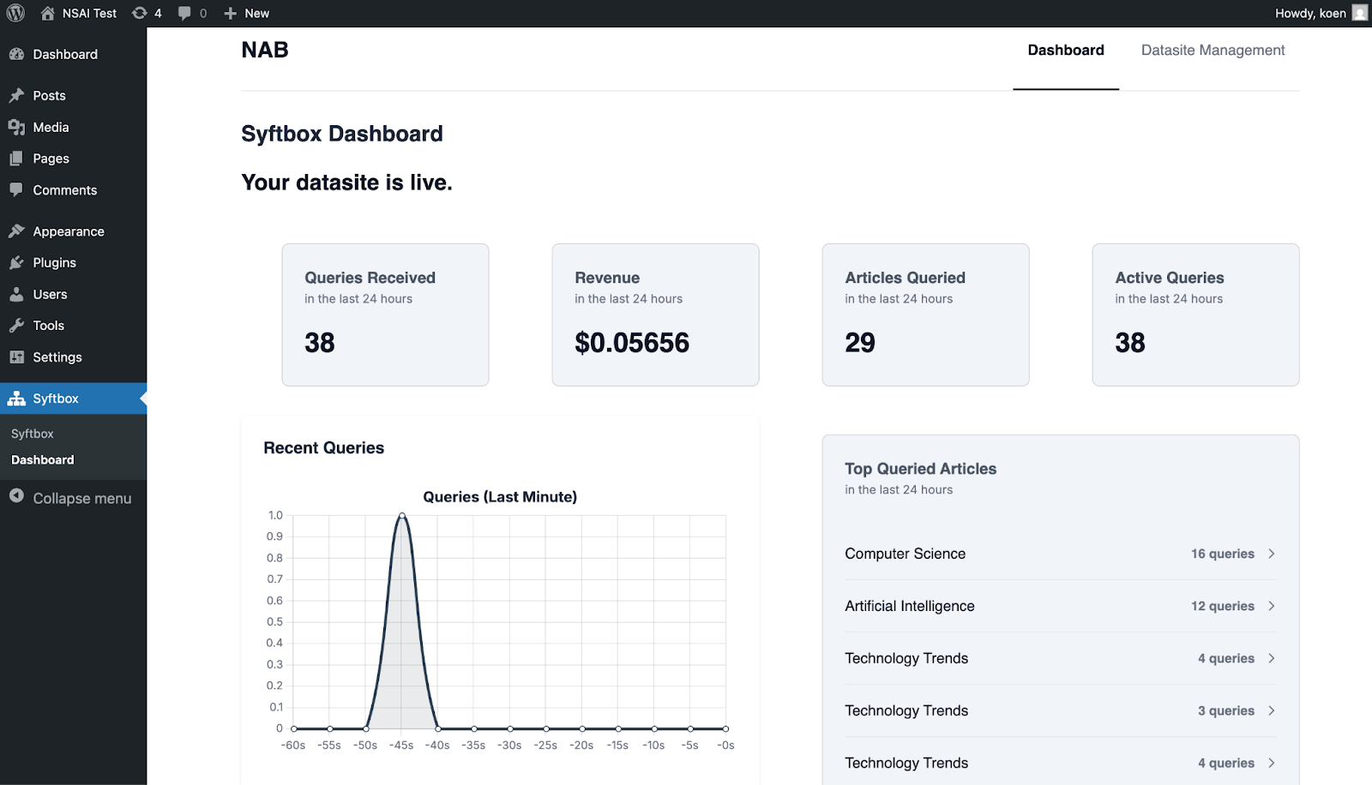The height and width of the screenshot is (785, 1372).
Task: Click the Tools wrench icon
Action: click(16, 326)
